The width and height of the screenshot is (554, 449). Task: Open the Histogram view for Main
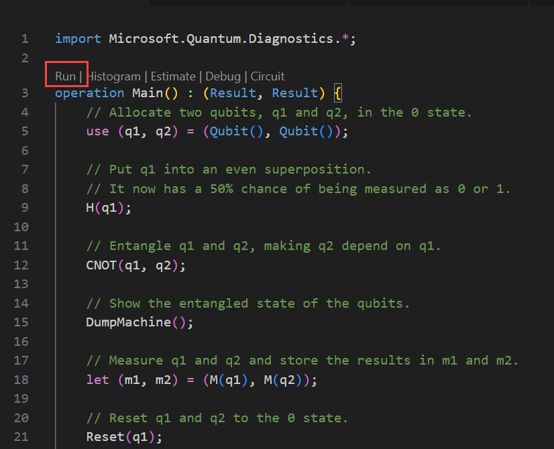(x=113, y=76)
